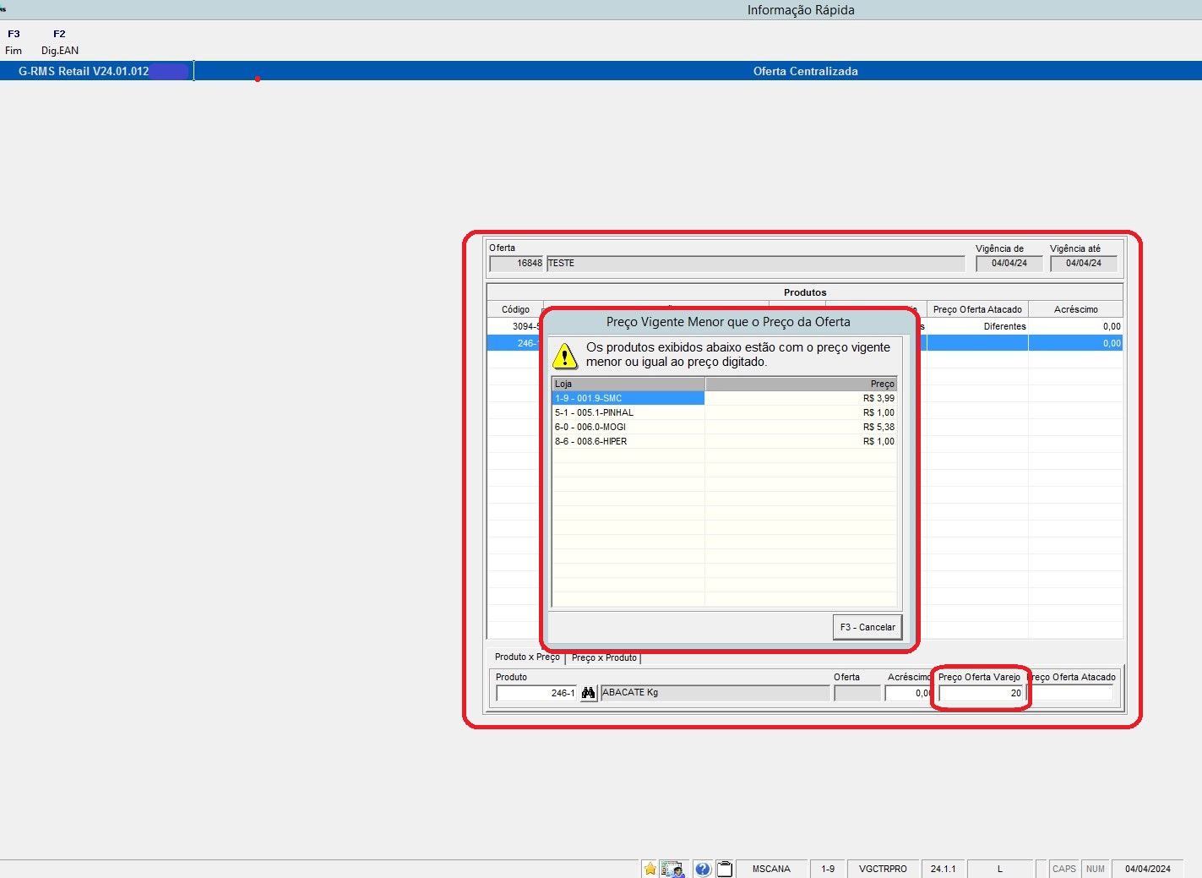Image resolution: width=1202 pixels, height=878 pixels.
Task: Click the clipboard icon in status bar
Action: (x=725, y=869)
